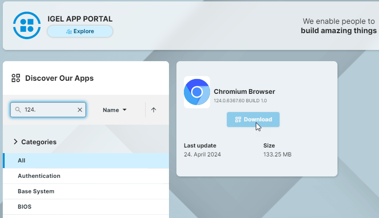This screenshot has height=218, width=379.
Task: Click the Categories heading label
Action: [39, 142]
